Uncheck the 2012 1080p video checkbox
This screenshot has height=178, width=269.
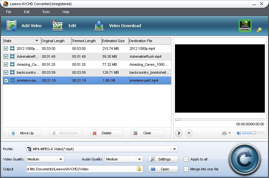pyautogui.click(x=6, y=48)
